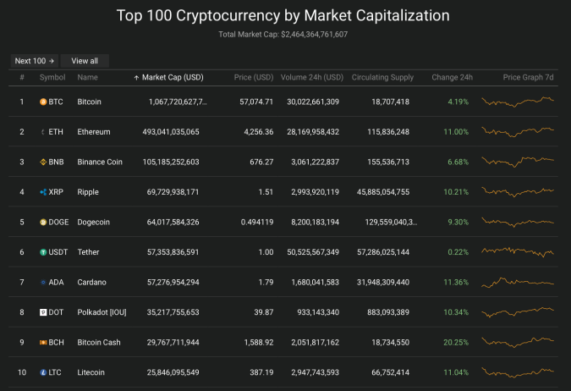Open the Polkadot [IOU] name link
Image resolution: width=571 pixels, height=391 pixels.
click(102, 312)
